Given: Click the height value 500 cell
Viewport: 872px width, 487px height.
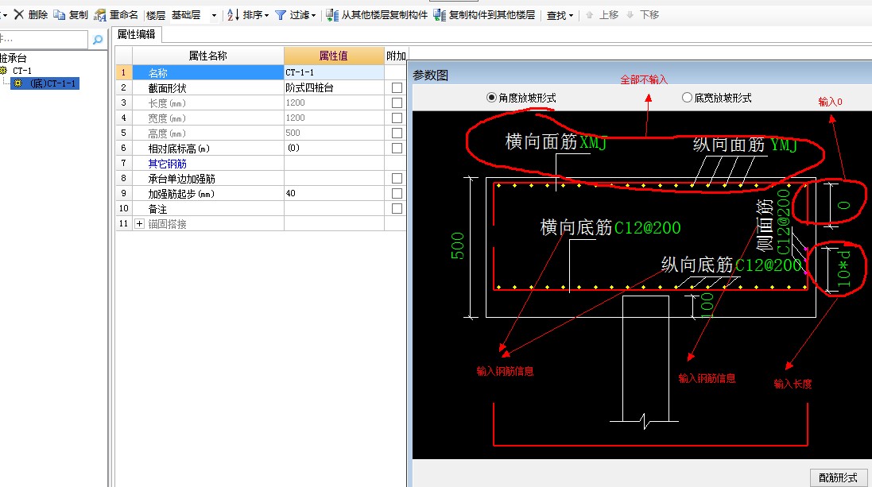Looking at the screenshot, I should click(x=334, y=133).
